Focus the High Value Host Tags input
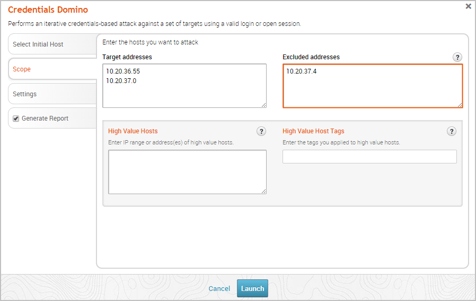Screen dimensions: 476x301 pyautogui.click(x=369, y=157)
